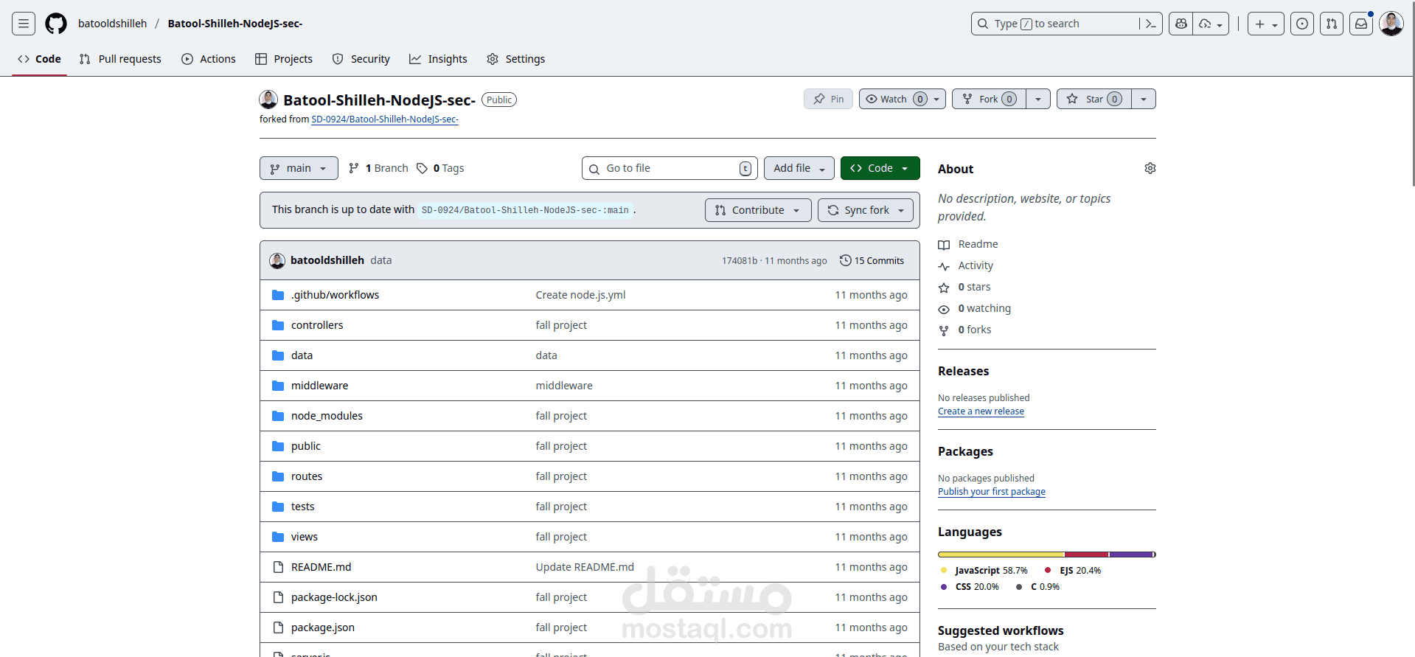The image size is (1415, 657).
Task: Switch to the Projects tab
Action: click(284, 59)
